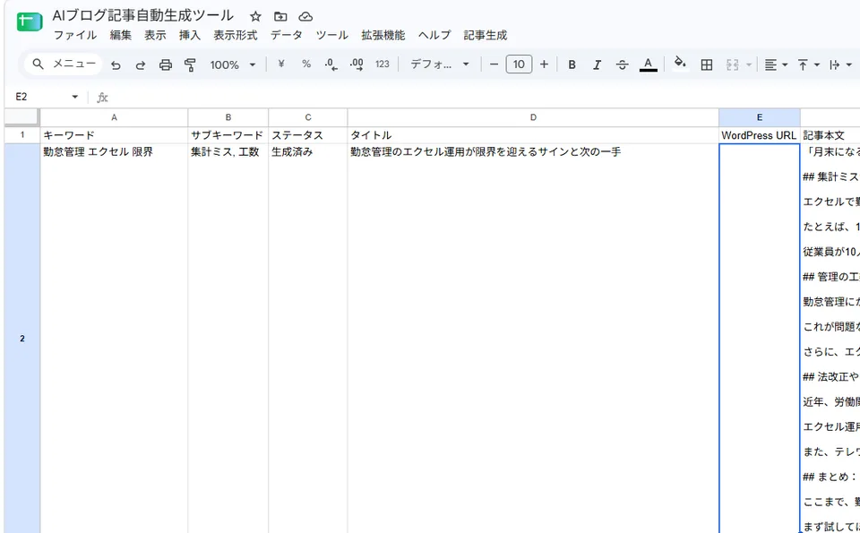Select the 生成済み status cell
The image size is (860, 533).
pos(307,339)
